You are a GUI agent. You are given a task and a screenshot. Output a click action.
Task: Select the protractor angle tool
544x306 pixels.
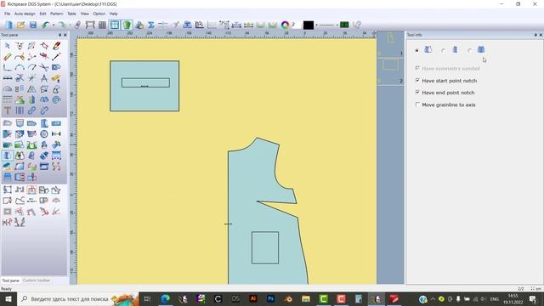click(8, 89)
